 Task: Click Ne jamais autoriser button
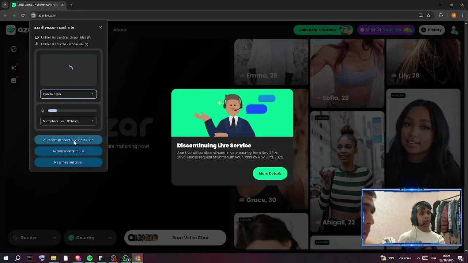pos(68,162)
